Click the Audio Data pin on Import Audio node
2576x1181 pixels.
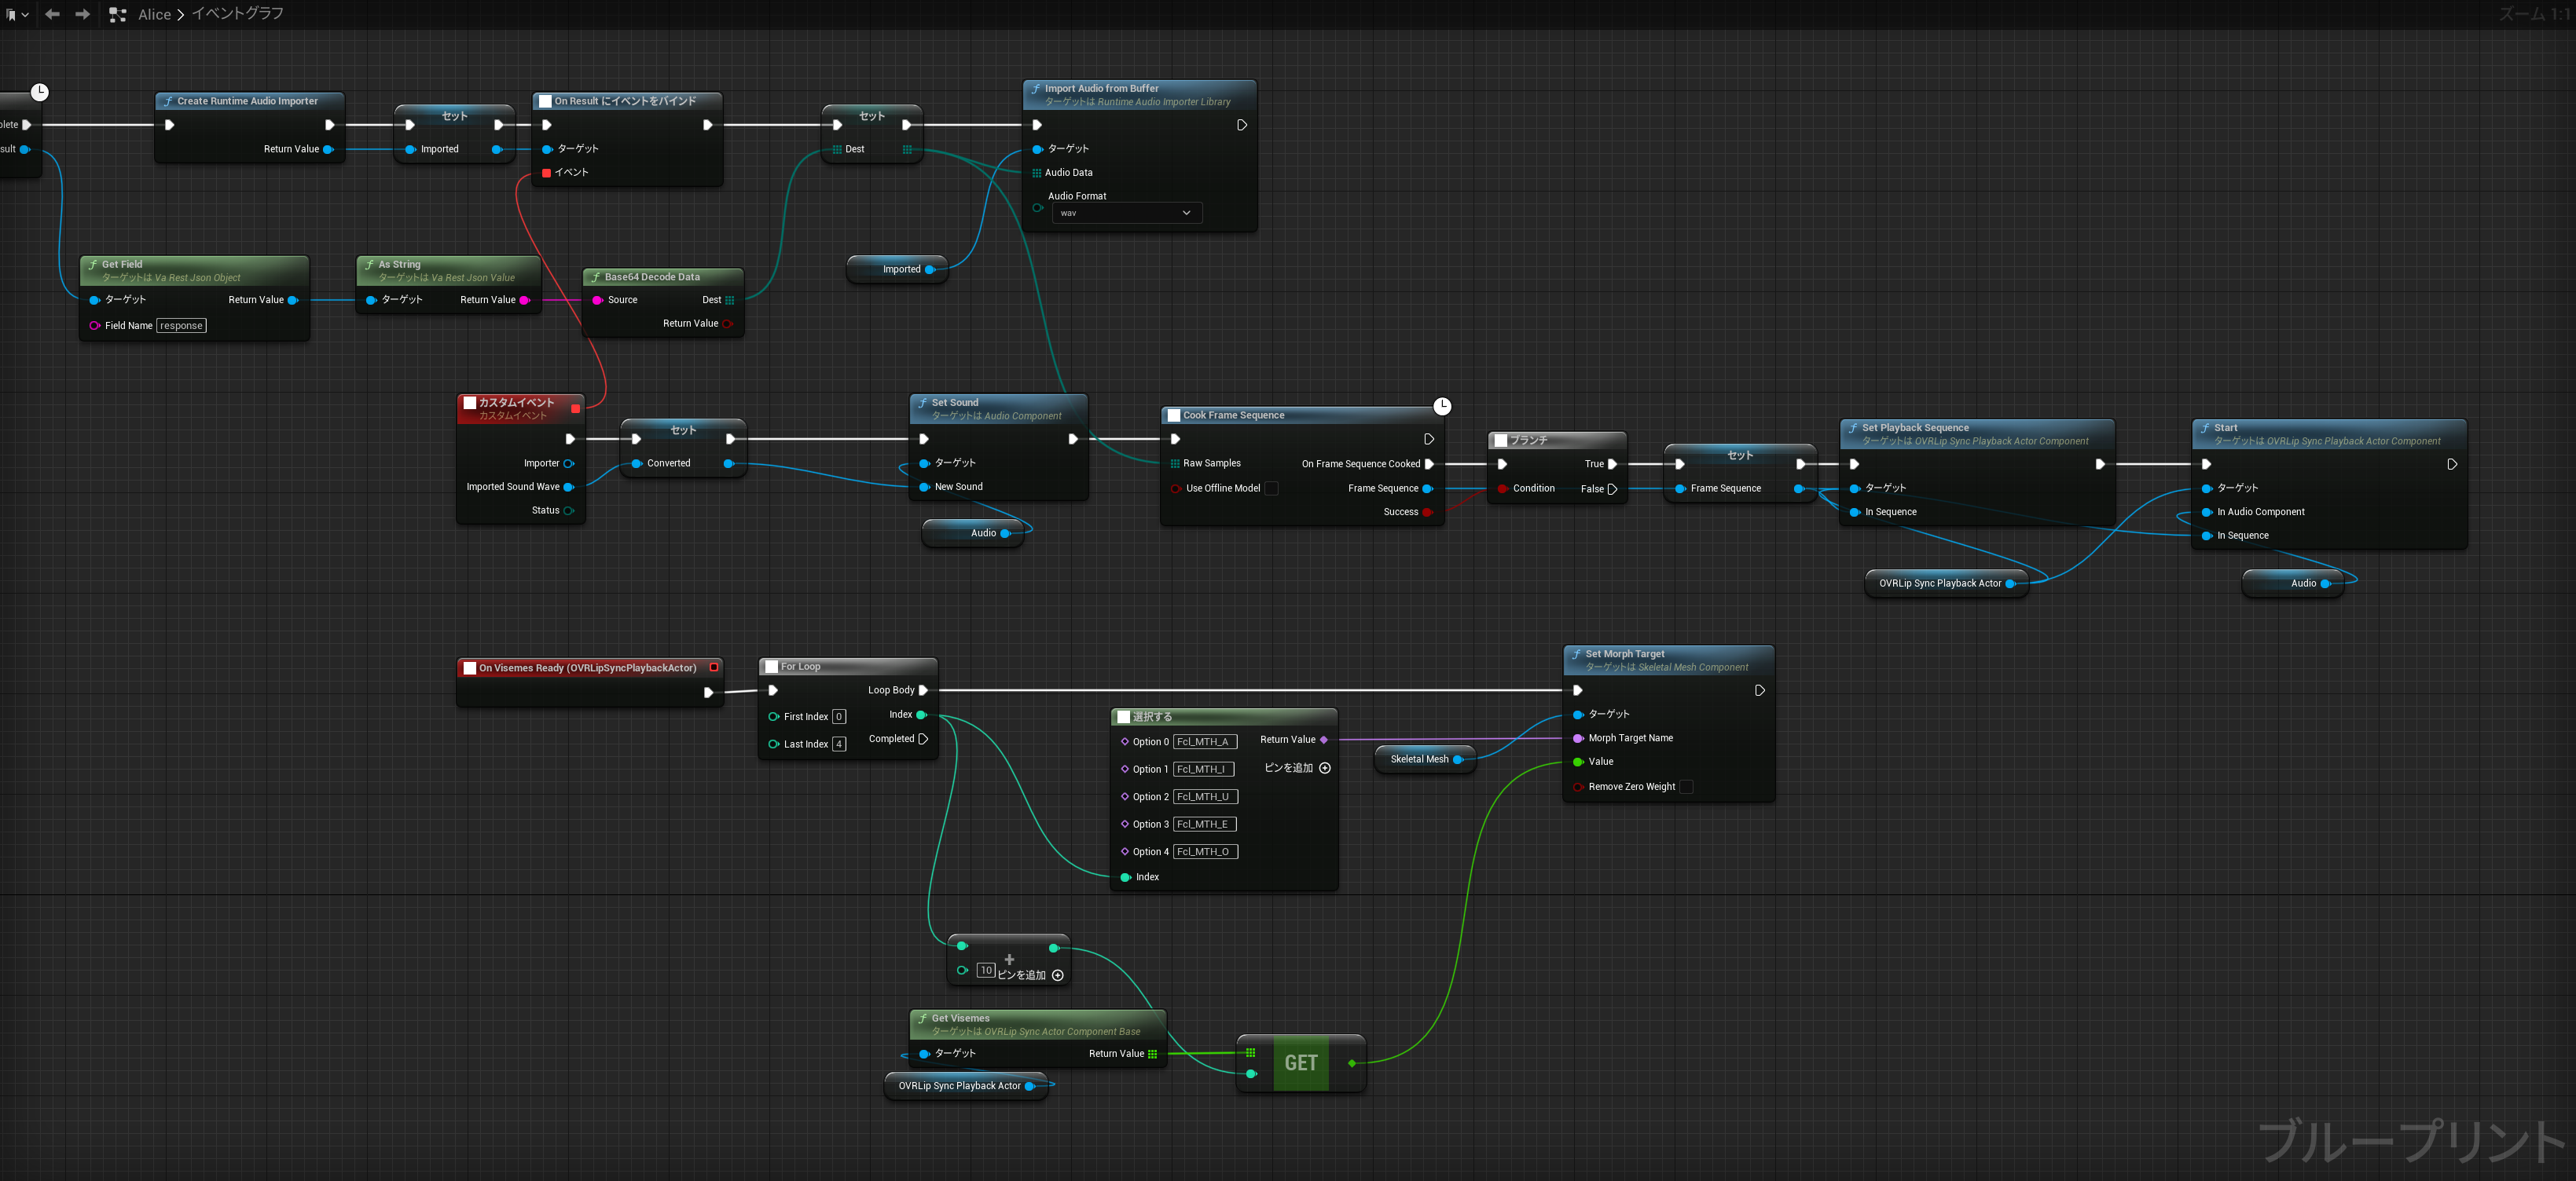[1037, 173]
